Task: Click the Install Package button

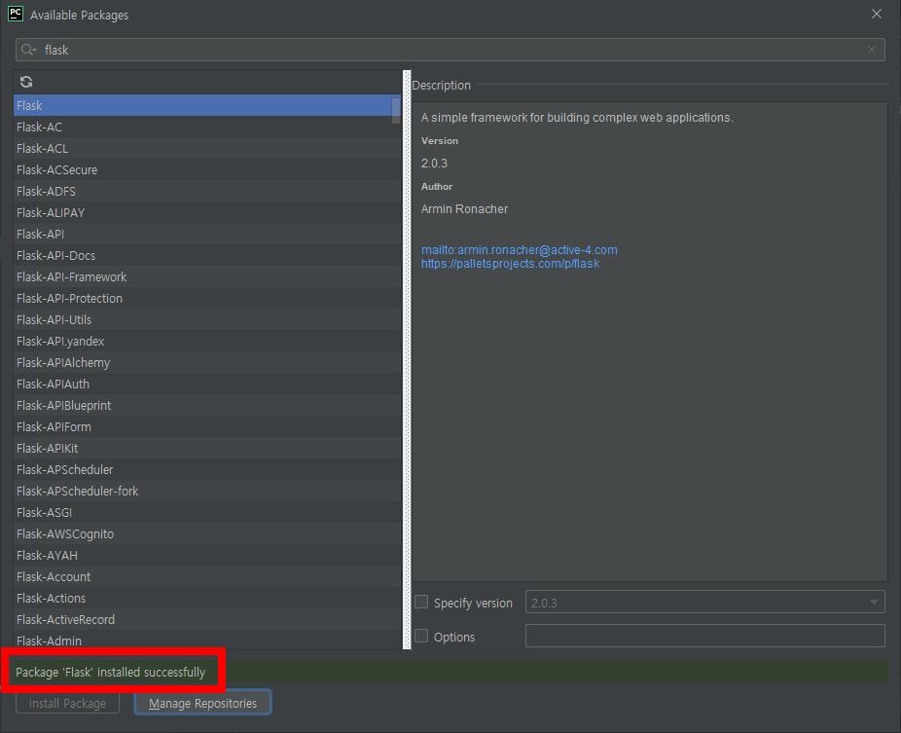Action: (x=67, y=703)
